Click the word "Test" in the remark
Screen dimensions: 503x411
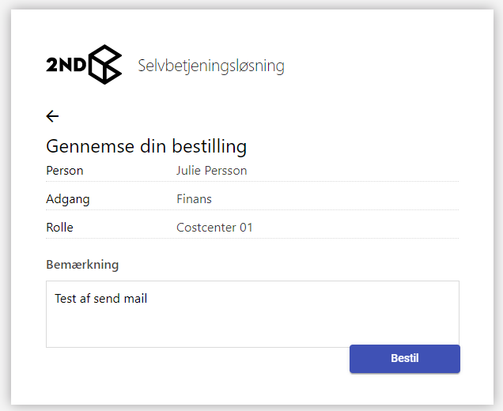pyautogui.click(x=66, y=299)
